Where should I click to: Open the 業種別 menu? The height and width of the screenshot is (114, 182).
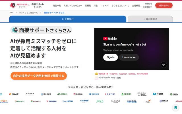pos(88,6)
